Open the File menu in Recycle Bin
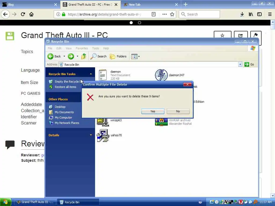This screenshot has width=275, height=206. [x=50, y=48]
